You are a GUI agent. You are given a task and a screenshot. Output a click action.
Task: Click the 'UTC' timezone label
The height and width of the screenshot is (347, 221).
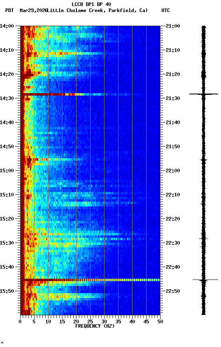coord(166,10)
